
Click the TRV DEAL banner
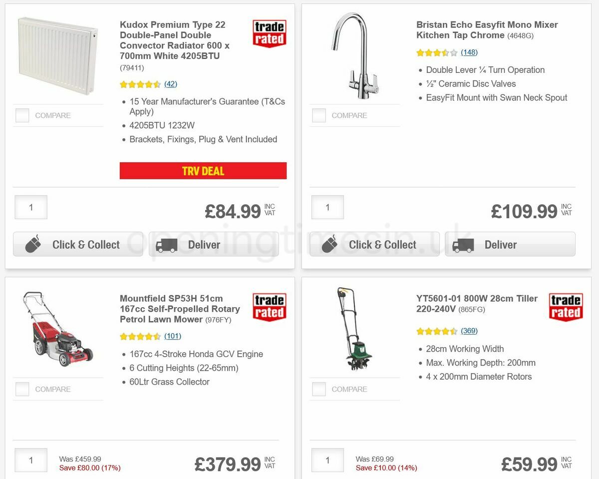pos(203,170)
